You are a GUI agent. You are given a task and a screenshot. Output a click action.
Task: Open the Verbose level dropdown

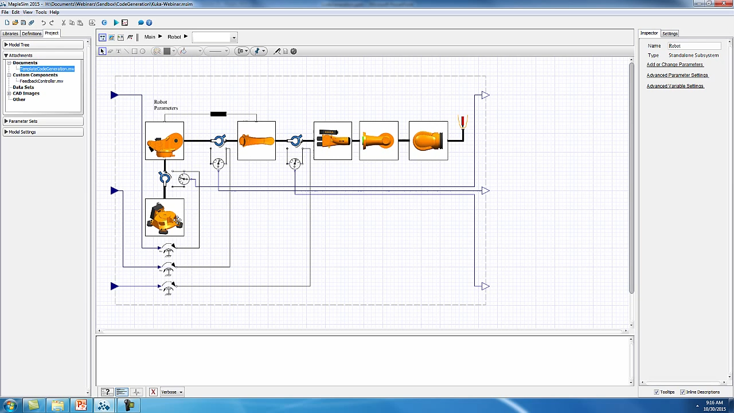(x=172, y=392)
